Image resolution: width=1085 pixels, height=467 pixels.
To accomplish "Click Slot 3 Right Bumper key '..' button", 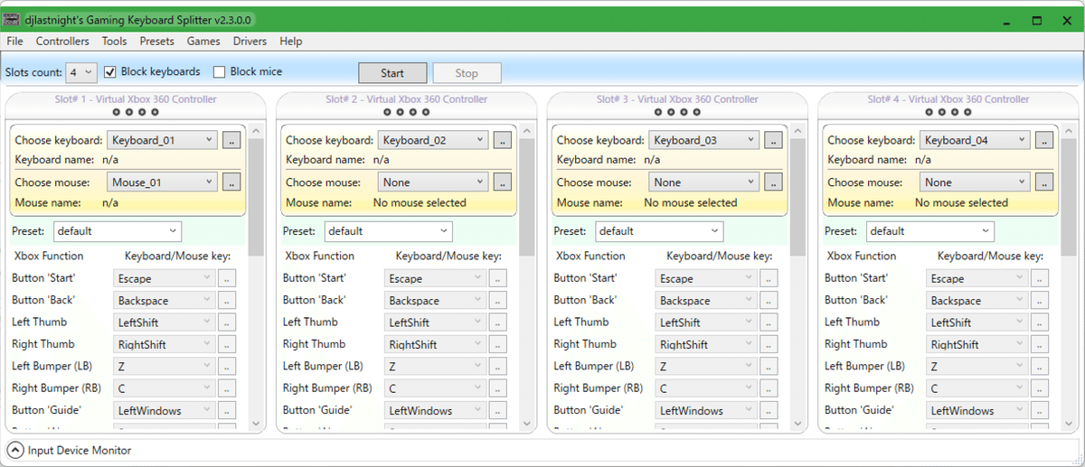I will pos(769,388).
